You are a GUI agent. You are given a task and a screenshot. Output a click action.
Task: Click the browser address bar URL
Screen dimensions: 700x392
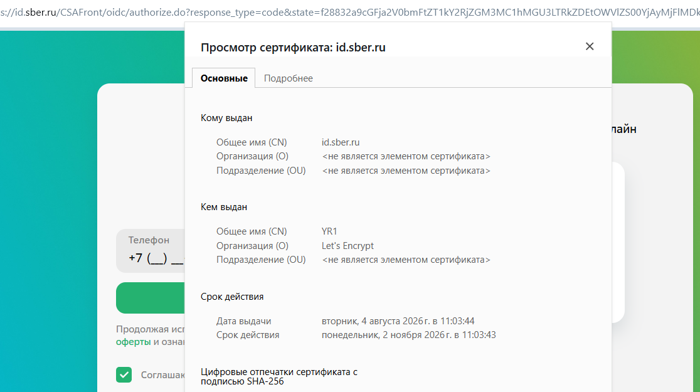350,12
